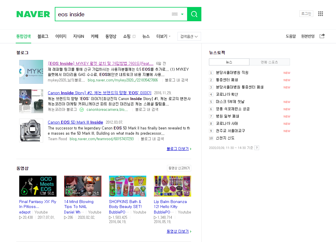Open the Lip Balm Bonanza video thumbnail
The width and height of the screenshot is (336, 242).
172,186
